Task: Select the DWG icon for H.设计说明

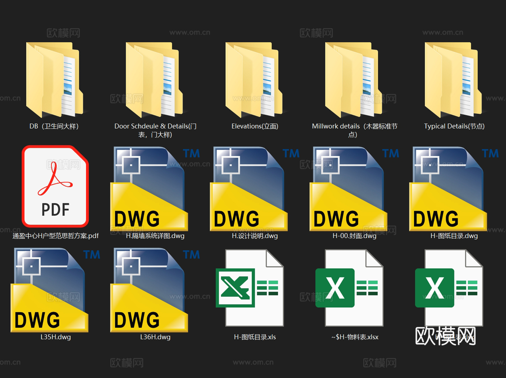Action: tap(249, 189)
